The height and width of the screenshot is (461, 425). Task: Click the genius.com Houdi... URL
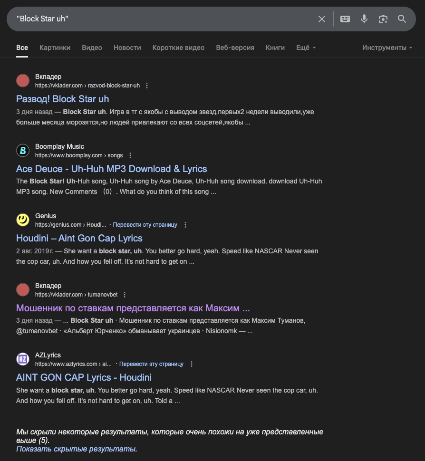point(70,225)
